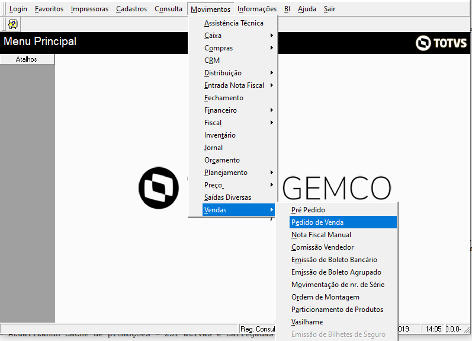472x341 pixels.
Task: Open the Favoritos menu
Action: pos(49,9)
